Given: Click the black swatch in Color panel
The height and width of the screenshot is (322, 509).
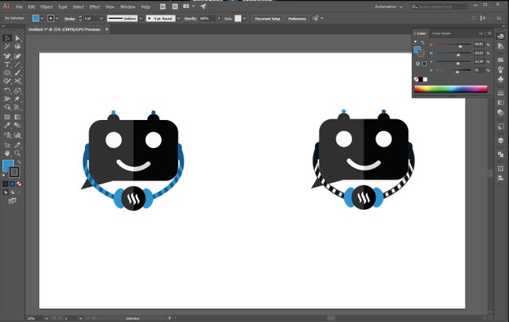Looking at the screenshot, I should (x=421, y=80).
